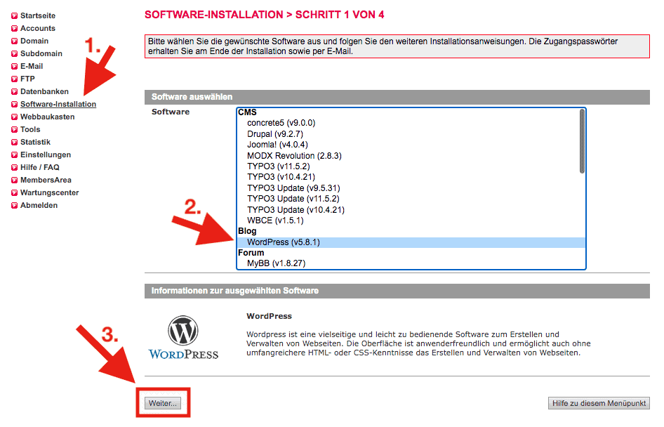This screenshot has height=427, width=664.
Task: Open the MembersArea link
Action: point(46,180)
